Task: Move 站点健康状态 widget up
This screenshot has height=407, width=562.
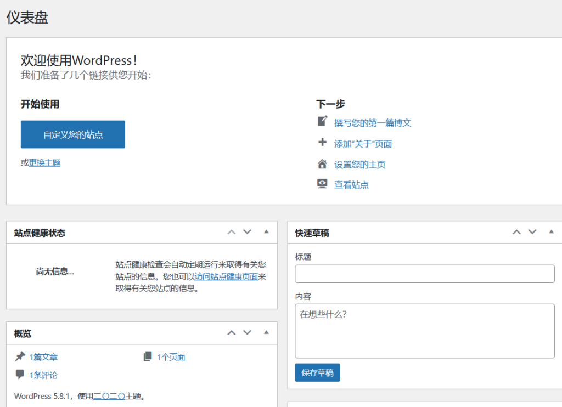Action: coord(232,232)
